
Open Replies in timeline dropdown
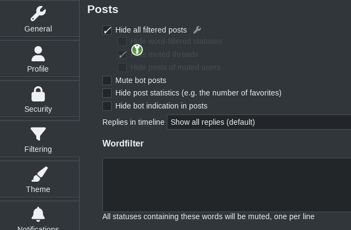pos(259,122)
